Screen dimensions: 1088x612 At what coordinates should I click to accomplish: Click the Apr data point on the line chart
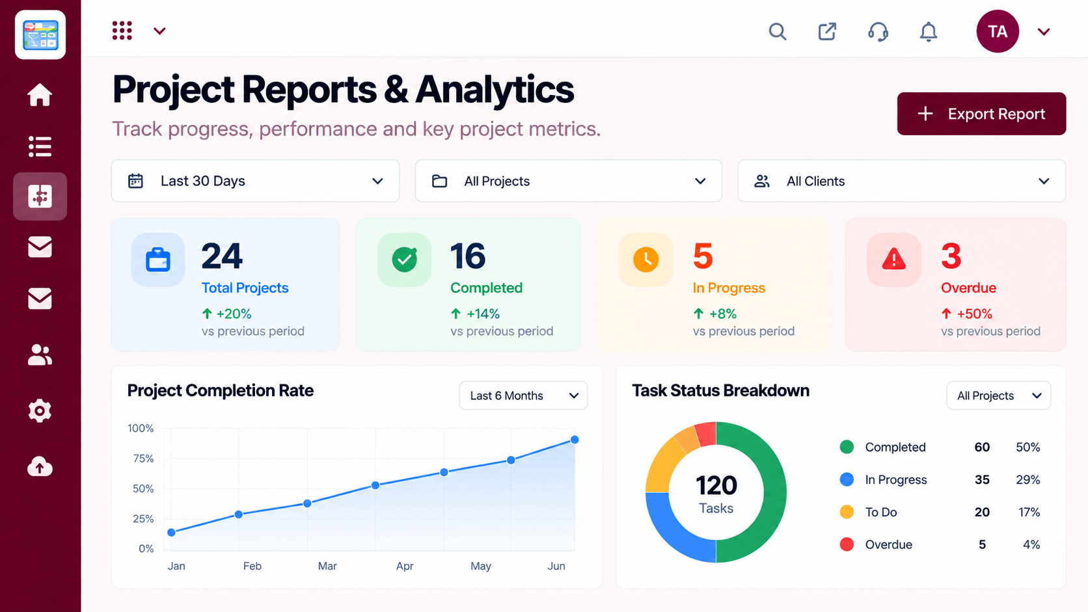click(x=375, y=485)
